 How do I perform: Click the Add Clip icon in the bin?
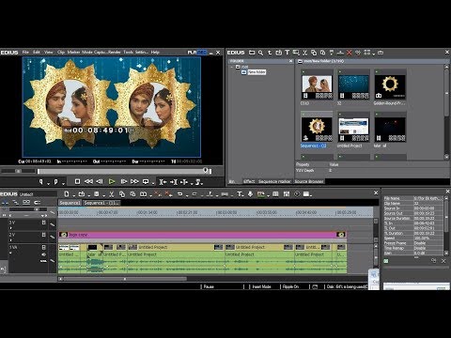278,53
